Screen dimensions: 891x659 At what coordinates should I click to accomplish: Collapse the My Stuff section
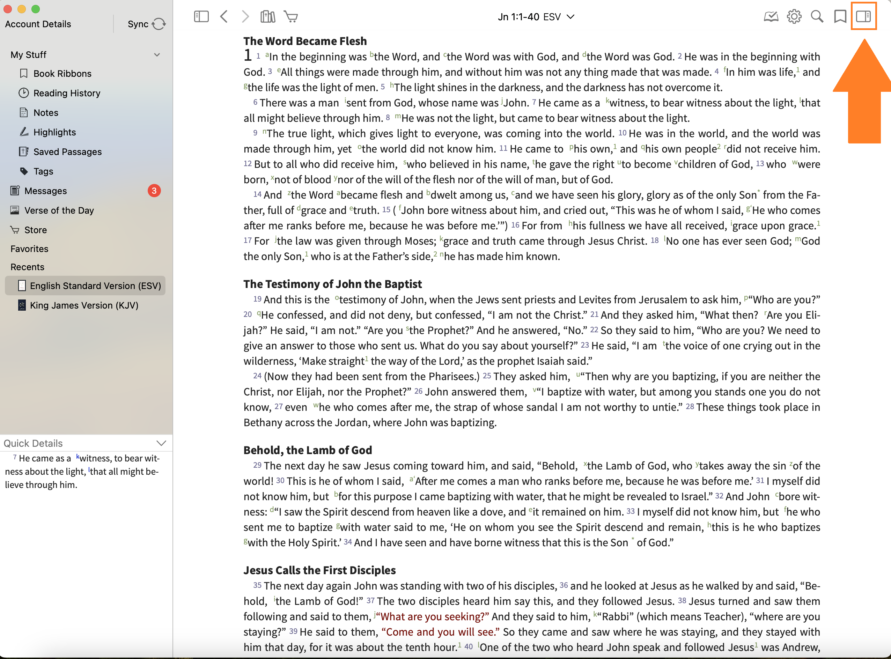pyautogui.click(x=157, y=55)
